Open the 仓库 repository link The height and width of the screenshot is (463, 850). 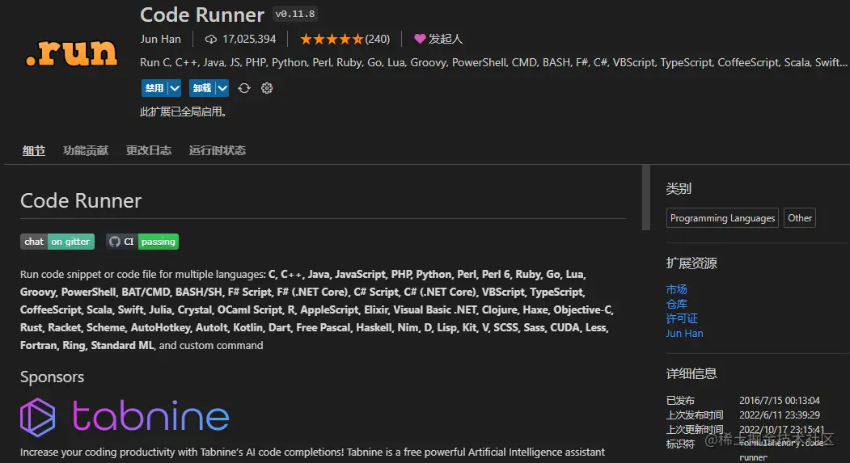click(x=677, y=304)
